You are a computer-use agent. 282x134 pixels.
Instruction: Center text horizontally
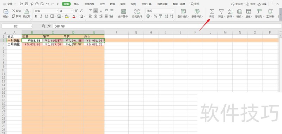pos(96,16)
